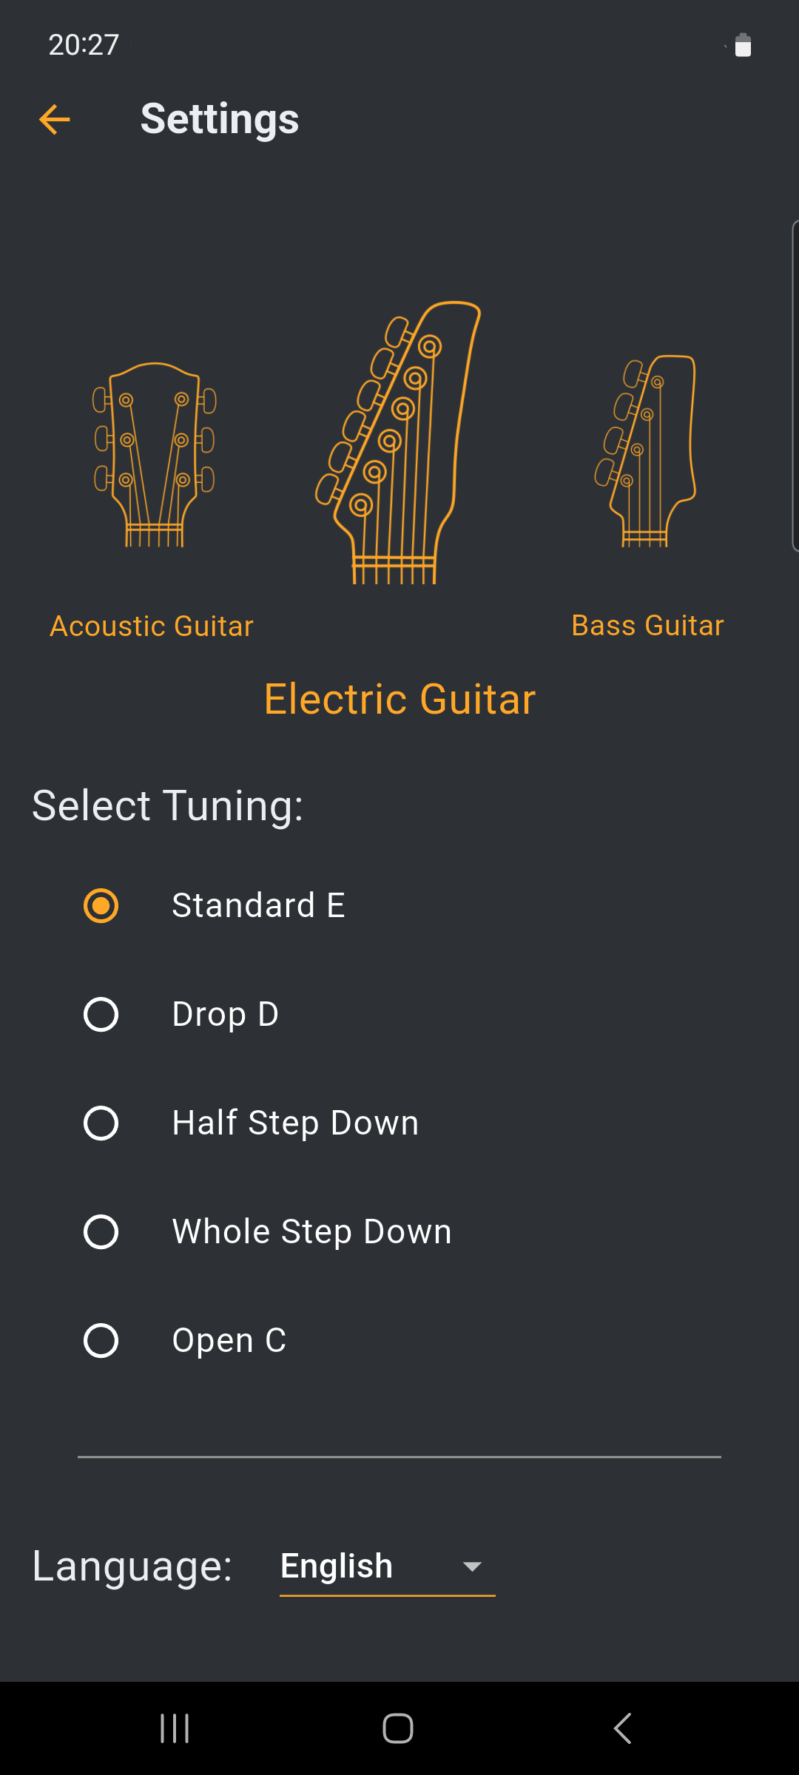Tap the Electric Guitar label
The width and height of the screenshot is (799, 1775).
click(x=399, y=700)
